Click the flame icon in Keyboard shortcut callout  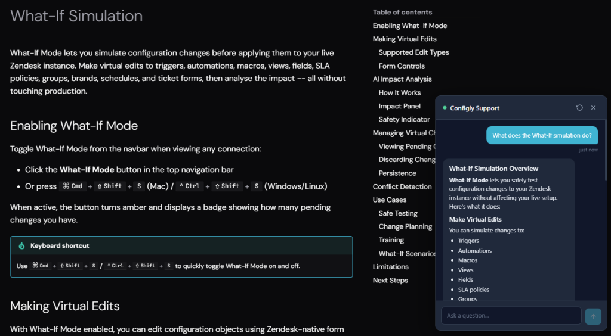click(22, 245)
